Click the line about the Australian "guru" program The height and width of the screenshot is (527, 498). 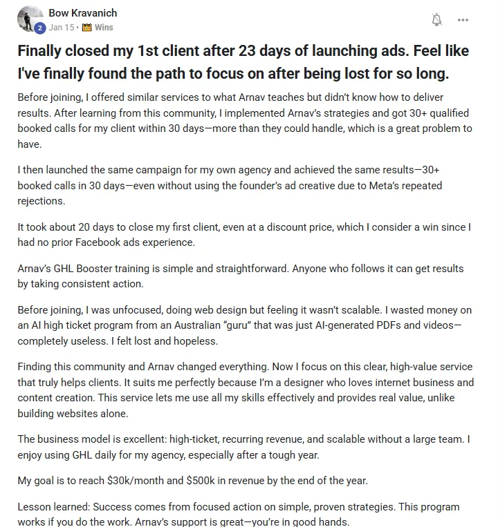coord(239,325)
